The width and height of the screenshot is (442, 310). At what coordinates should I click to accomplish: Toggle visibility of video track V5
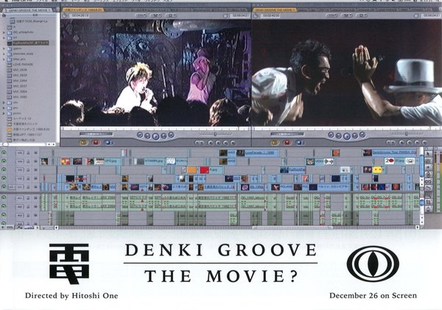[4, 152]
